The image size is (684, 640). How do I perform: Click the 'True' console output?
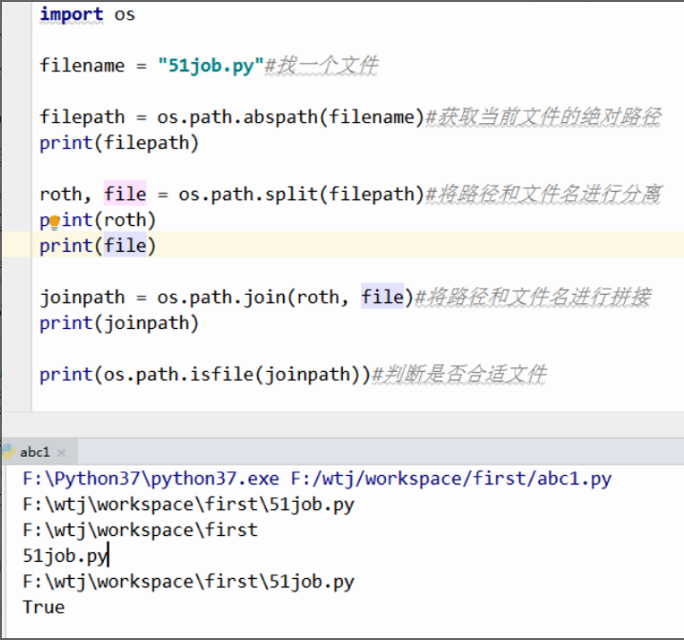tap(44, 608)
